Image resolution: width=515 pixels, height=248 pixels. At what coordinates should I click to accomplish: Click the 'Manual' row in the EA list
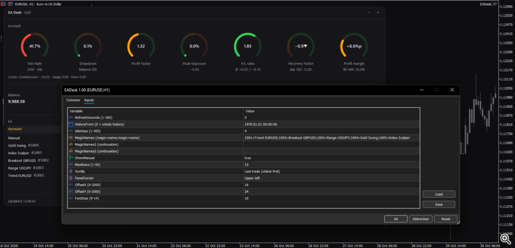[34, 138]
